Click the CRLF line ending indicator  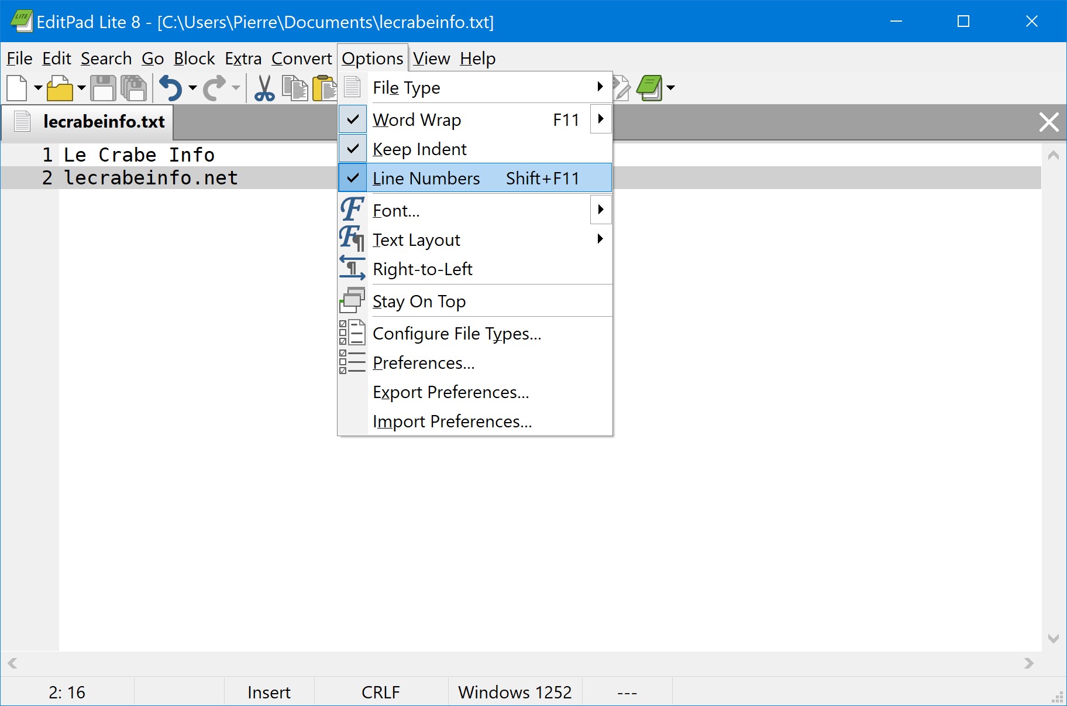pos(381,693)
